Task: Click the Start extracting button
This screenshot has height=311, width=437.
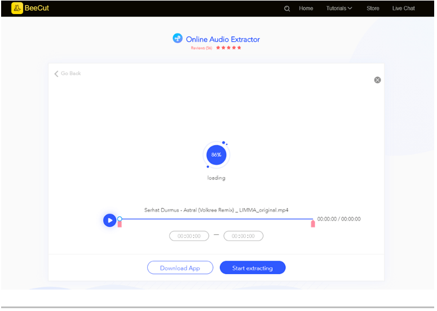Action: click(253, 268)
